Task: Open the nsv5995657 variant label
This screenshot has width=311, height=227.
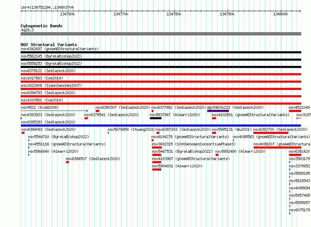Action: [299, 203]
